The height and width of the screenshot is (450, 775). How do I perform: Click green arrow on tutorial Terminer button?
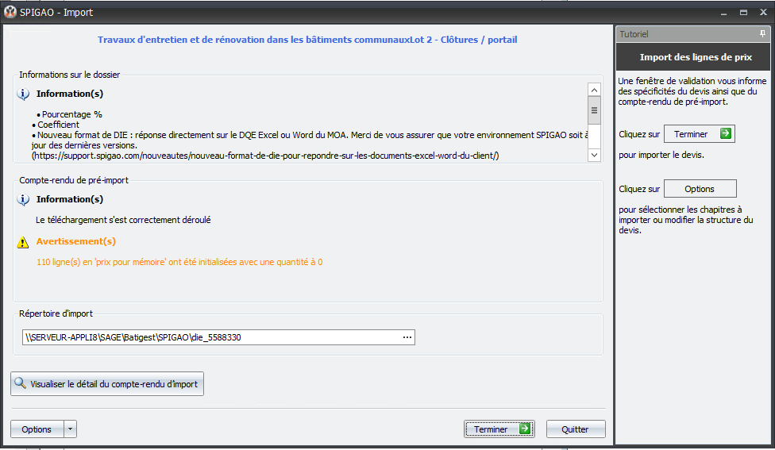726,133
